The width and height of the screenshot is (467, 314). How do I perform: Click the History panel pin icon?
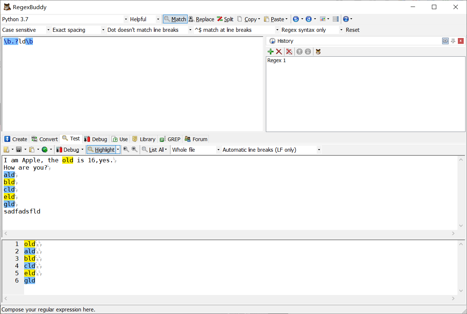click(453, 41)
